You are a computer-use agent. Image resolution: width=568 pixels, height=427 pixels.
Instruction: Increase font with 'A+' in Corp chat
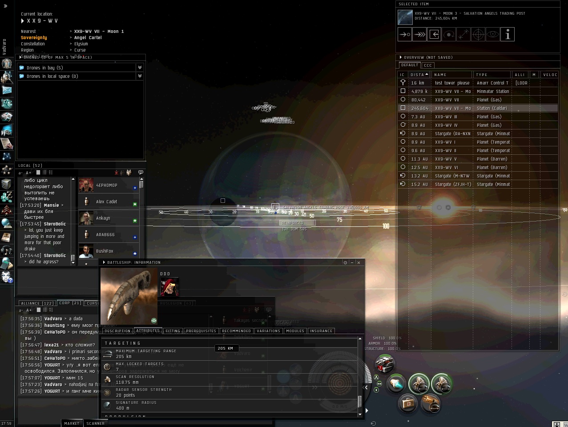[28, 310]
